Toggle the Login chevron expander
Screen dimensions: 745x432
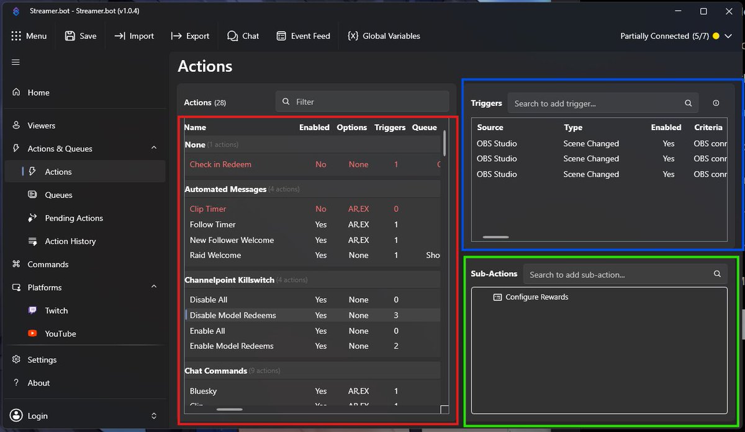coord(154,416)
